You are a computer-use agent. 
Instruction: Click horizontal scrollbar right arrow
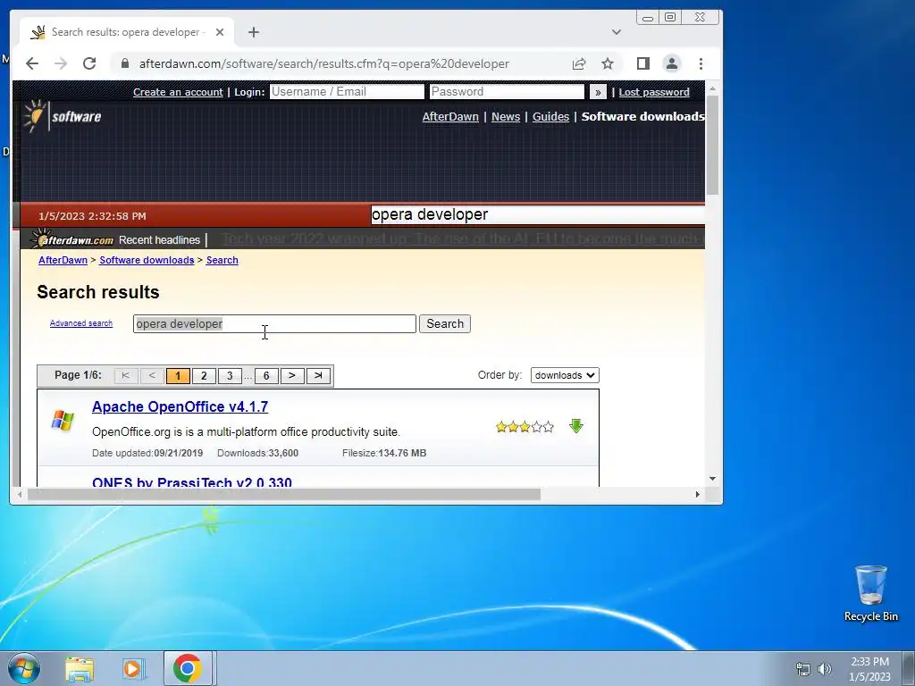click(697, 495)
